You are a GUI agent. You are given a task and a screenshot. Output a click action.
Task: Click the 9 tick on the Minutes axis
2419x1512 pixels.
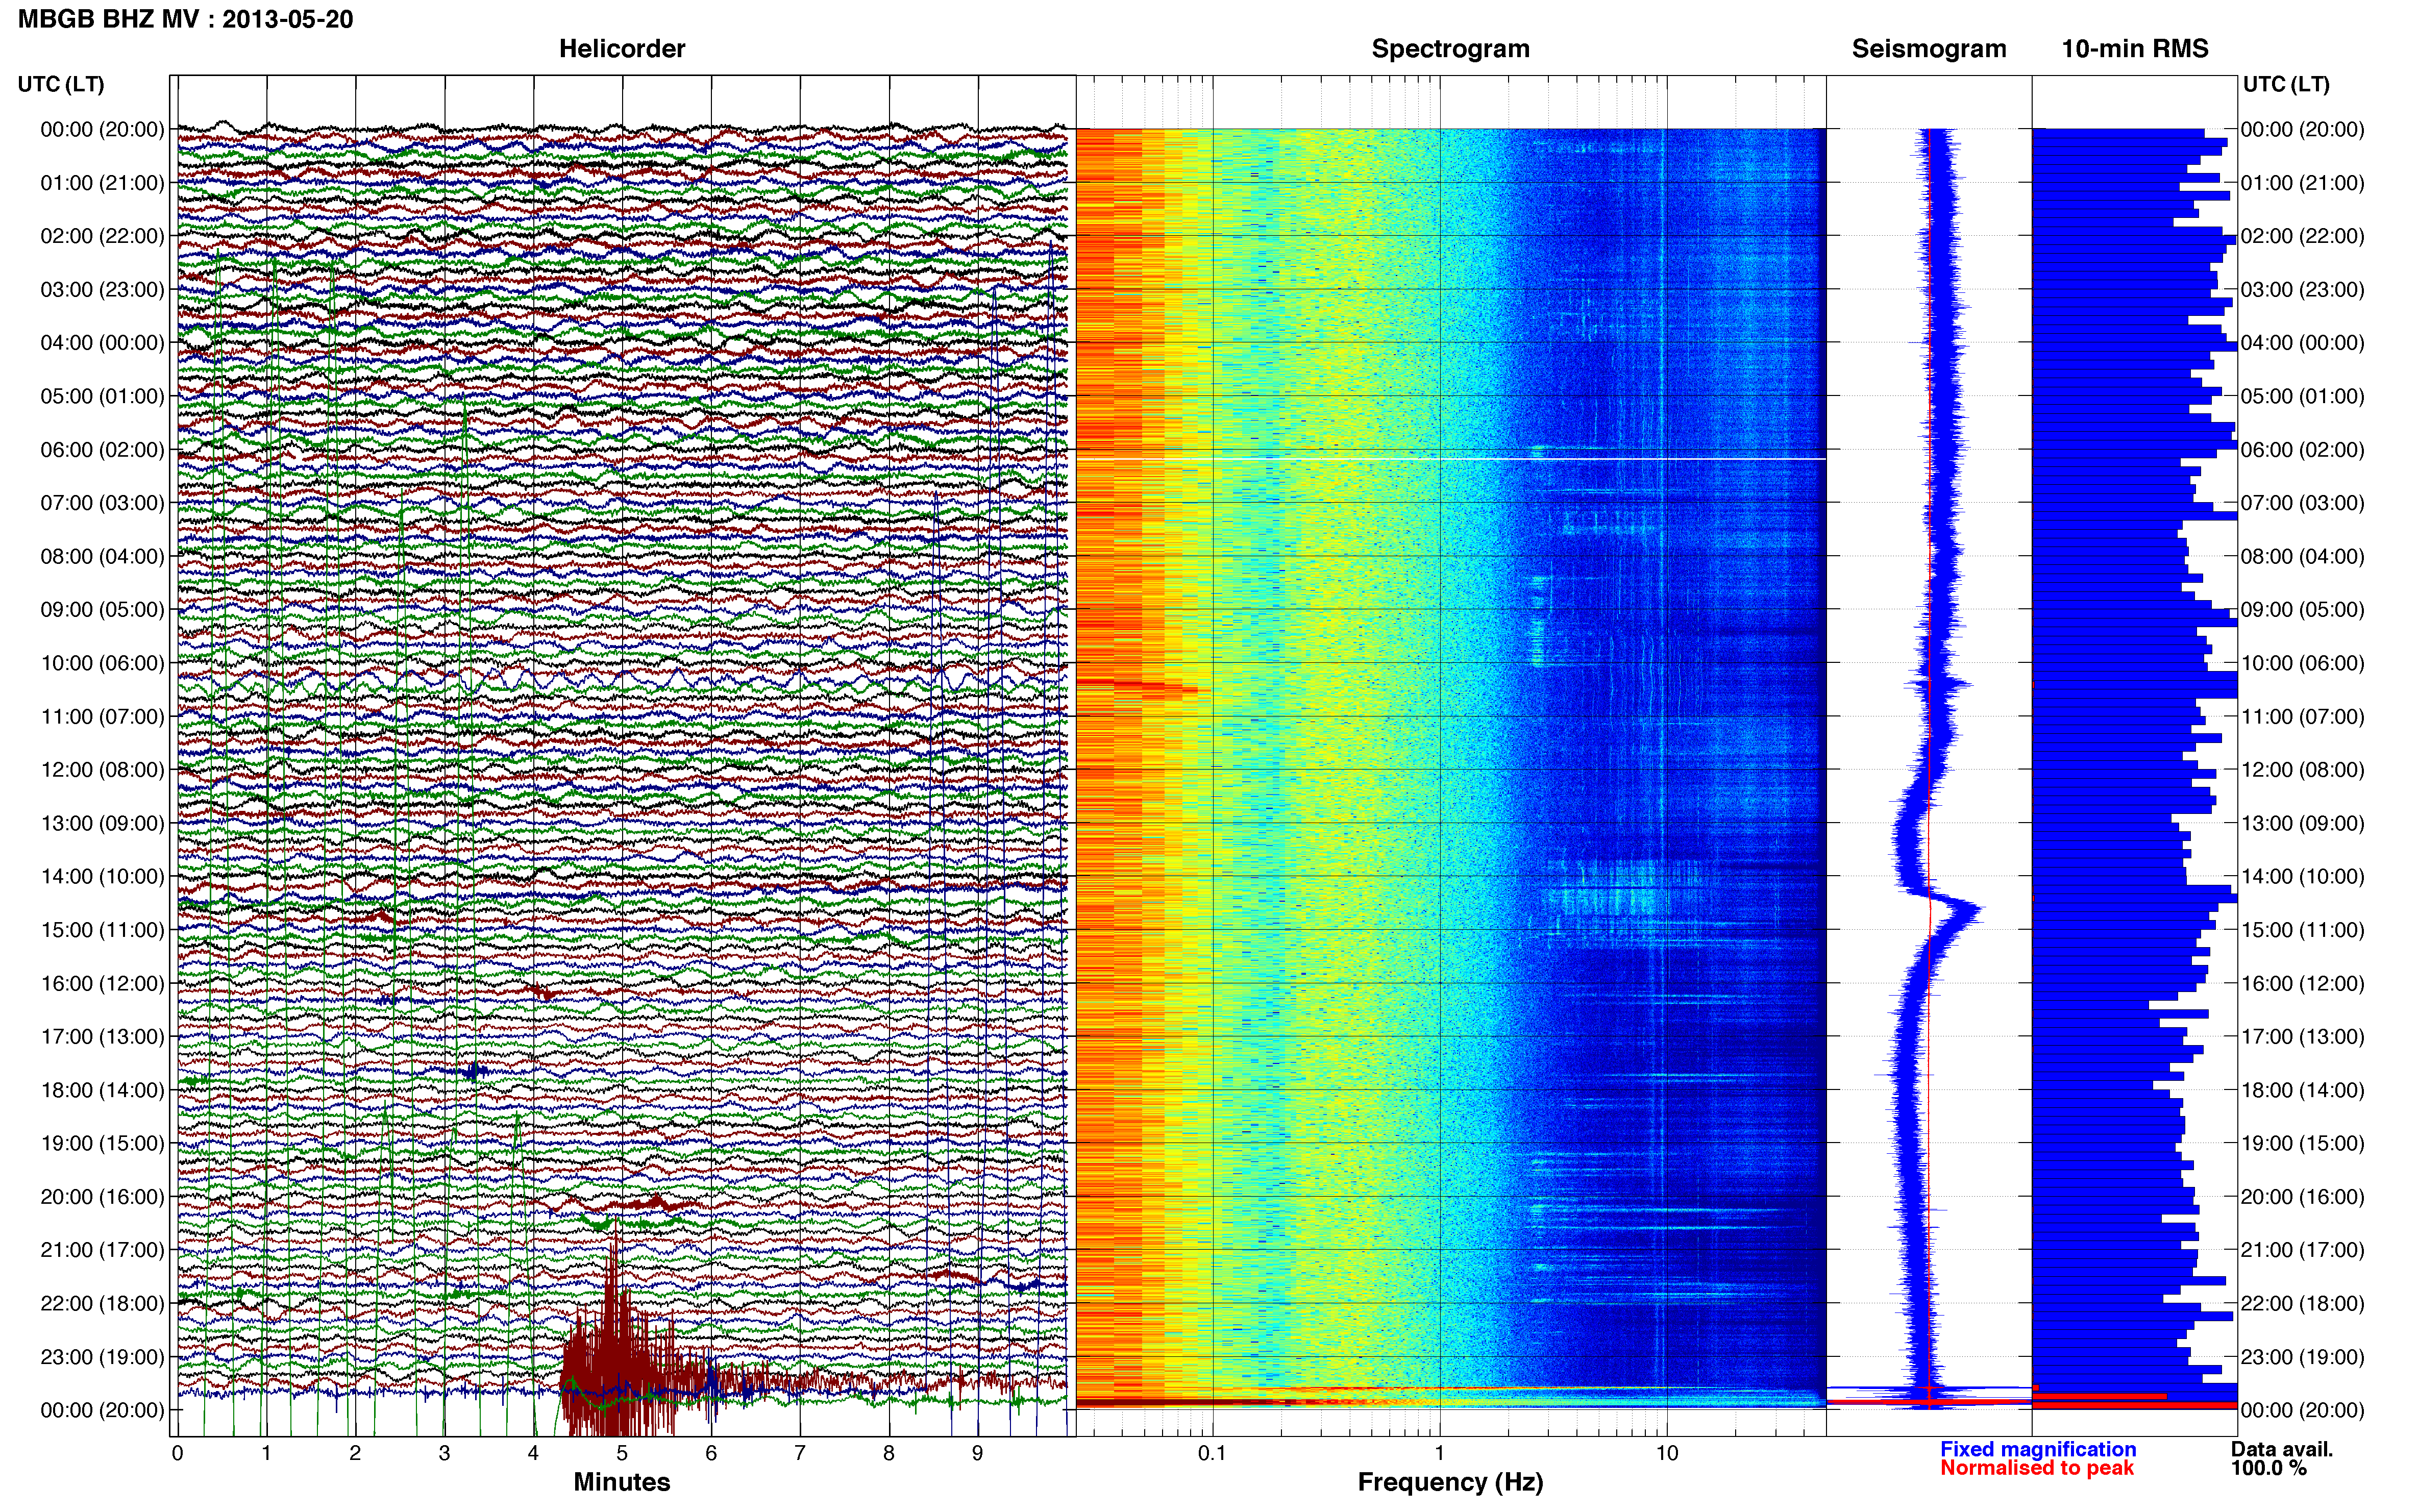tap(978, 1454)
